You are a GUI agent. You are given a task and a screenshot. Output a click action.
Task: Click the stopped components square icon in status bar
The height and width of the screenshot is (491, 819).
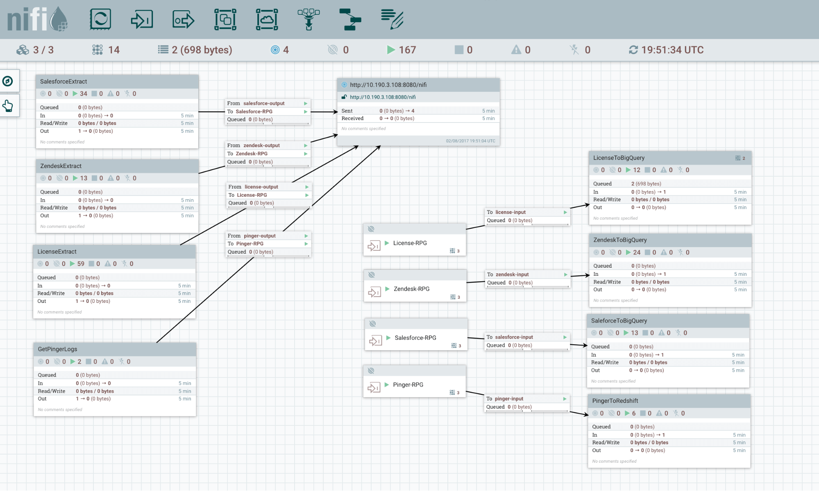tap(459, 50)
